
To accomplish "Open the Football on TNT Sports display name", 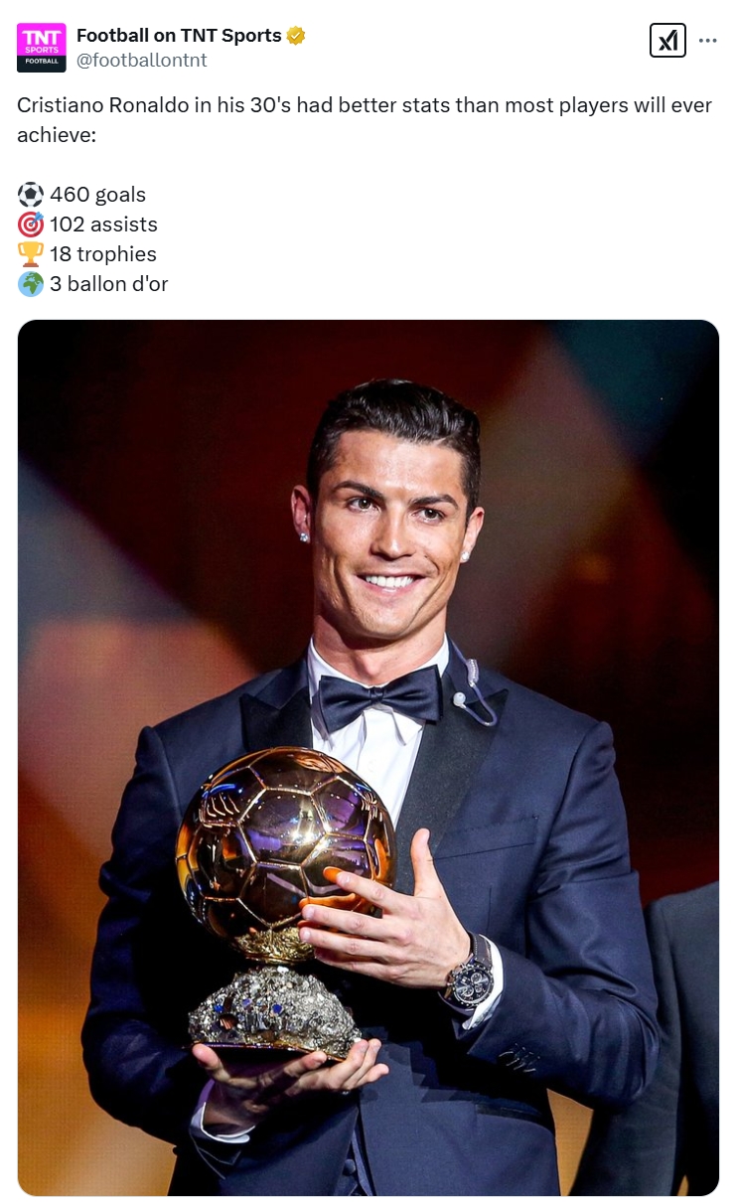I will [179, 36].
